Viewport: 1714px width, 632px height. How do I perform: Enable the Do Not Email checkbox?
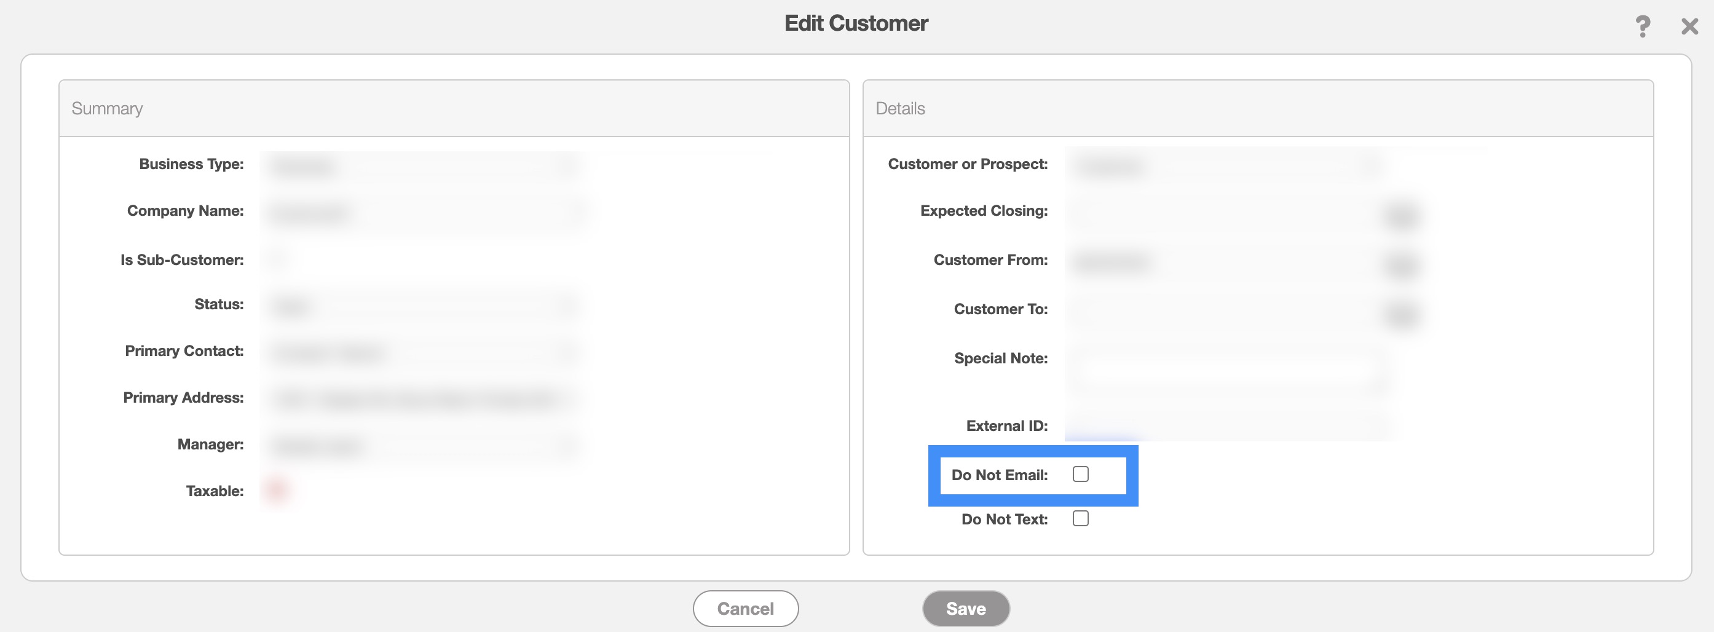click(x=1081, y=475)
